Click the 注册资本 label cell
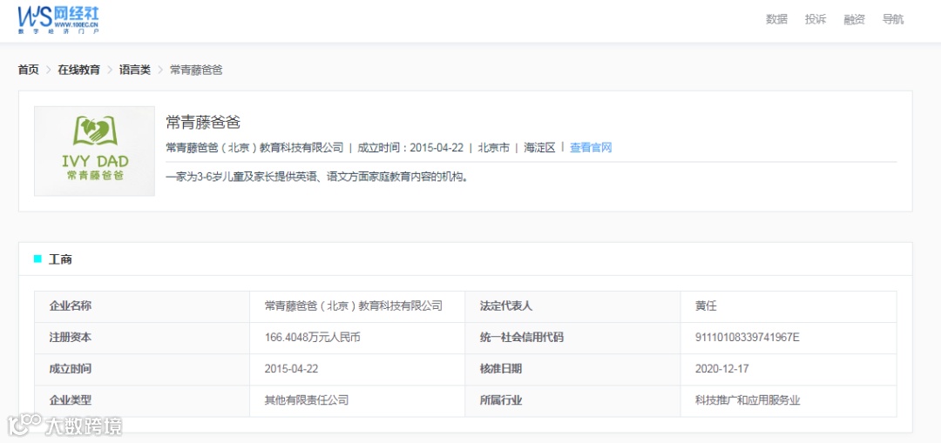The width and height of the screenshot is (941, 443). (142, 338)
